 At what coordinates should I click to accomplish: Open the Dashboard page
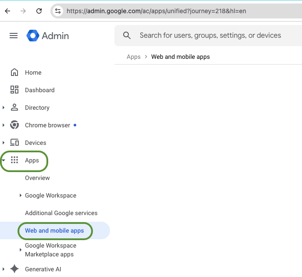click(x=40, y=90)
